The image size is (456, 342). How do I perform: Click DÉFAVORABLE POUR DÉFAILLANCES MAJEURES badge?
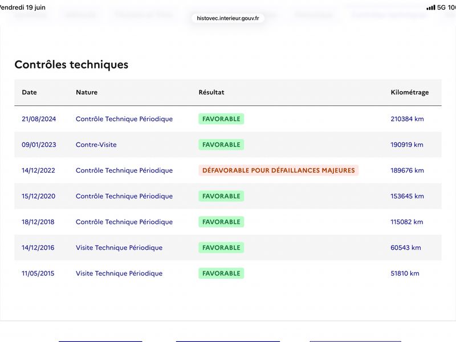(x=278, y=170)
